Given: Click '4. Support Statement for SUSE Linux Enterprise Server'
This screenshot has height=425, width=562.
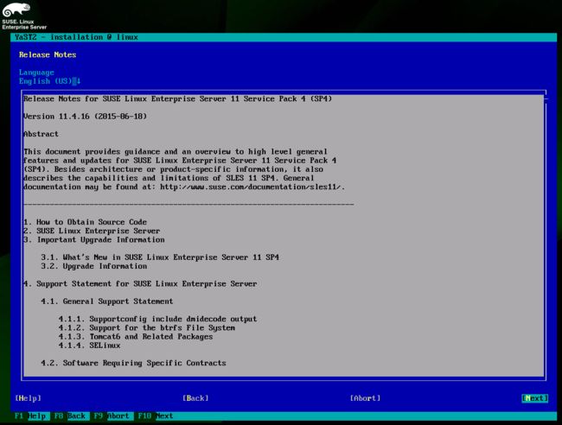Looking at the screenshot, I should pos(140,284).
